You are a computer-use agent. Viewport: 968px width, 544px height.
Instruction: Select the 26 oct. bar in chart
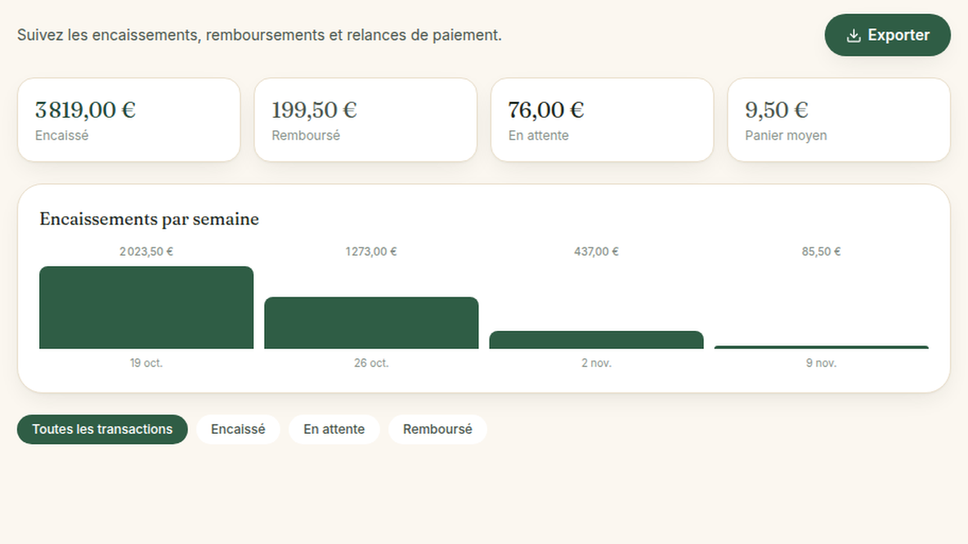point(372,323)
